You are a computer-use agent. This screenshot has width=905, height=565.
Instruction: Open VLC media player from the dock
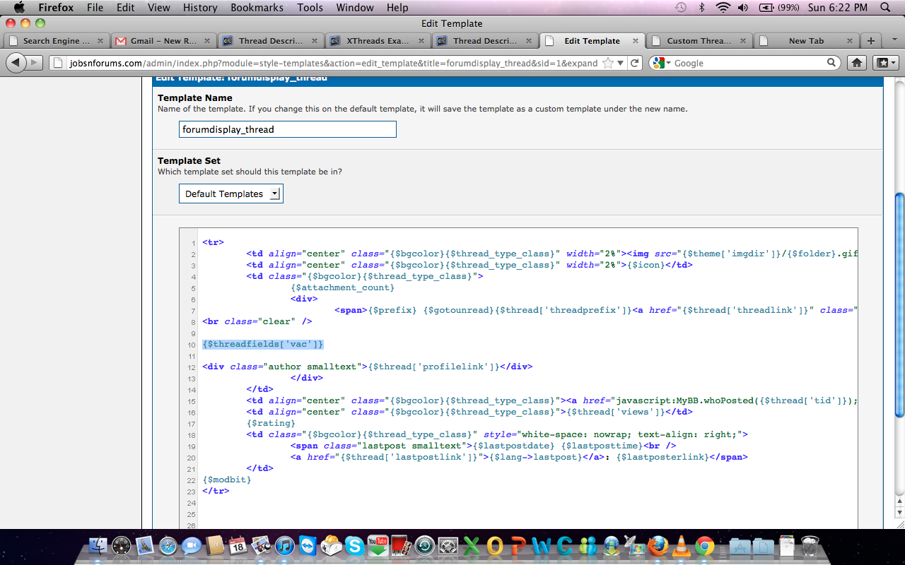[681, 546]
